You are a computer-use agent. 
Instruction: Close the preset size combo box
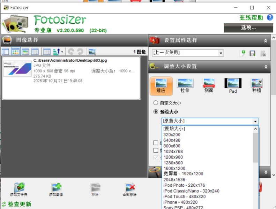click(255, 121)
